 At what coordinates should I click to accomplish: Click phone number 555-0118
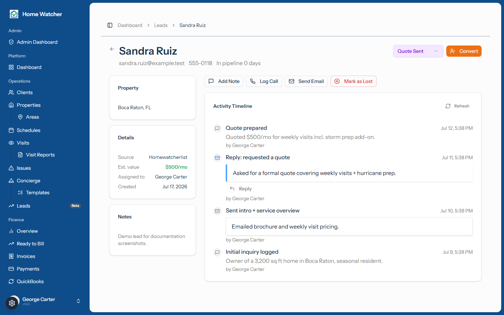[201, 63]
